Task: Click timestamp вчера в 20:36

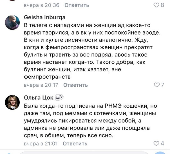Action: click(42, 5)
